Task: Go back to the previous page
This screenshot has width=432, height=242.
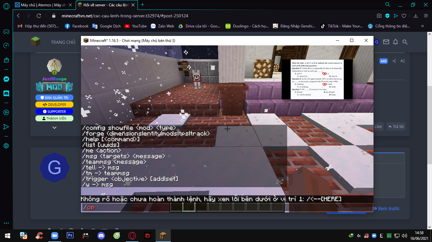Action: (18, 16)
